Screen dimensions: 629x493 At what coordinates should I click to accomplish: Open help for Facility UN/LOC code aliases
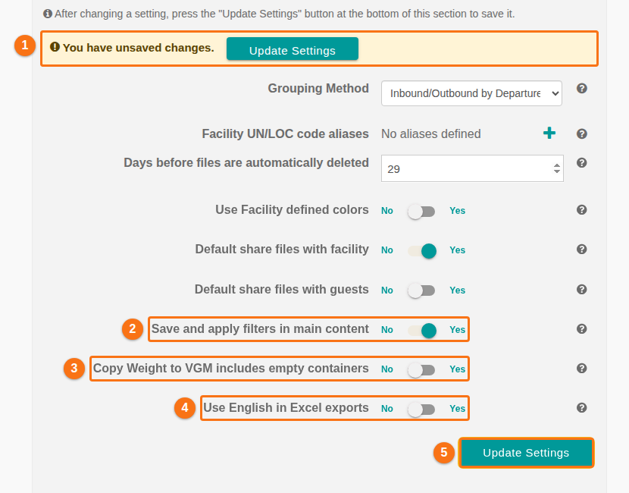coord(582,133)
